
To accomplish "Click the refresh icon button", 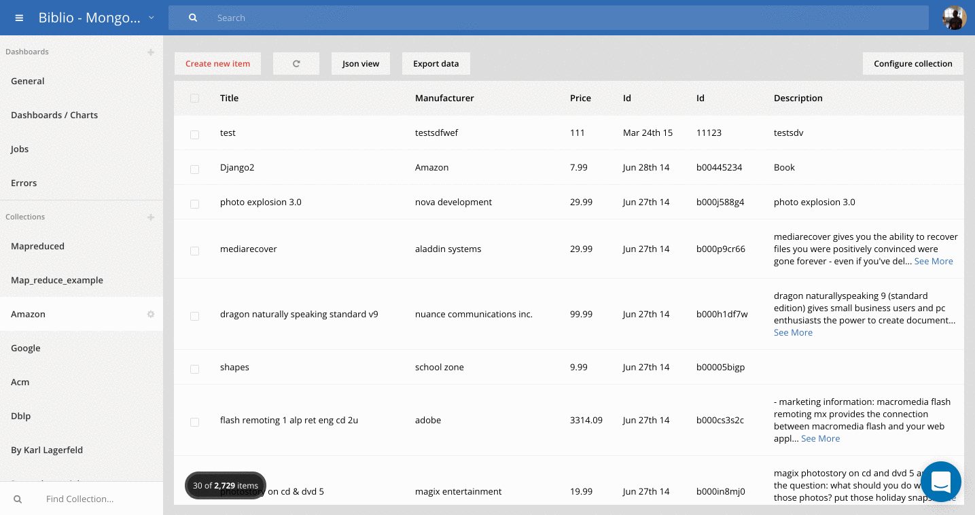I will coord(296,64).
